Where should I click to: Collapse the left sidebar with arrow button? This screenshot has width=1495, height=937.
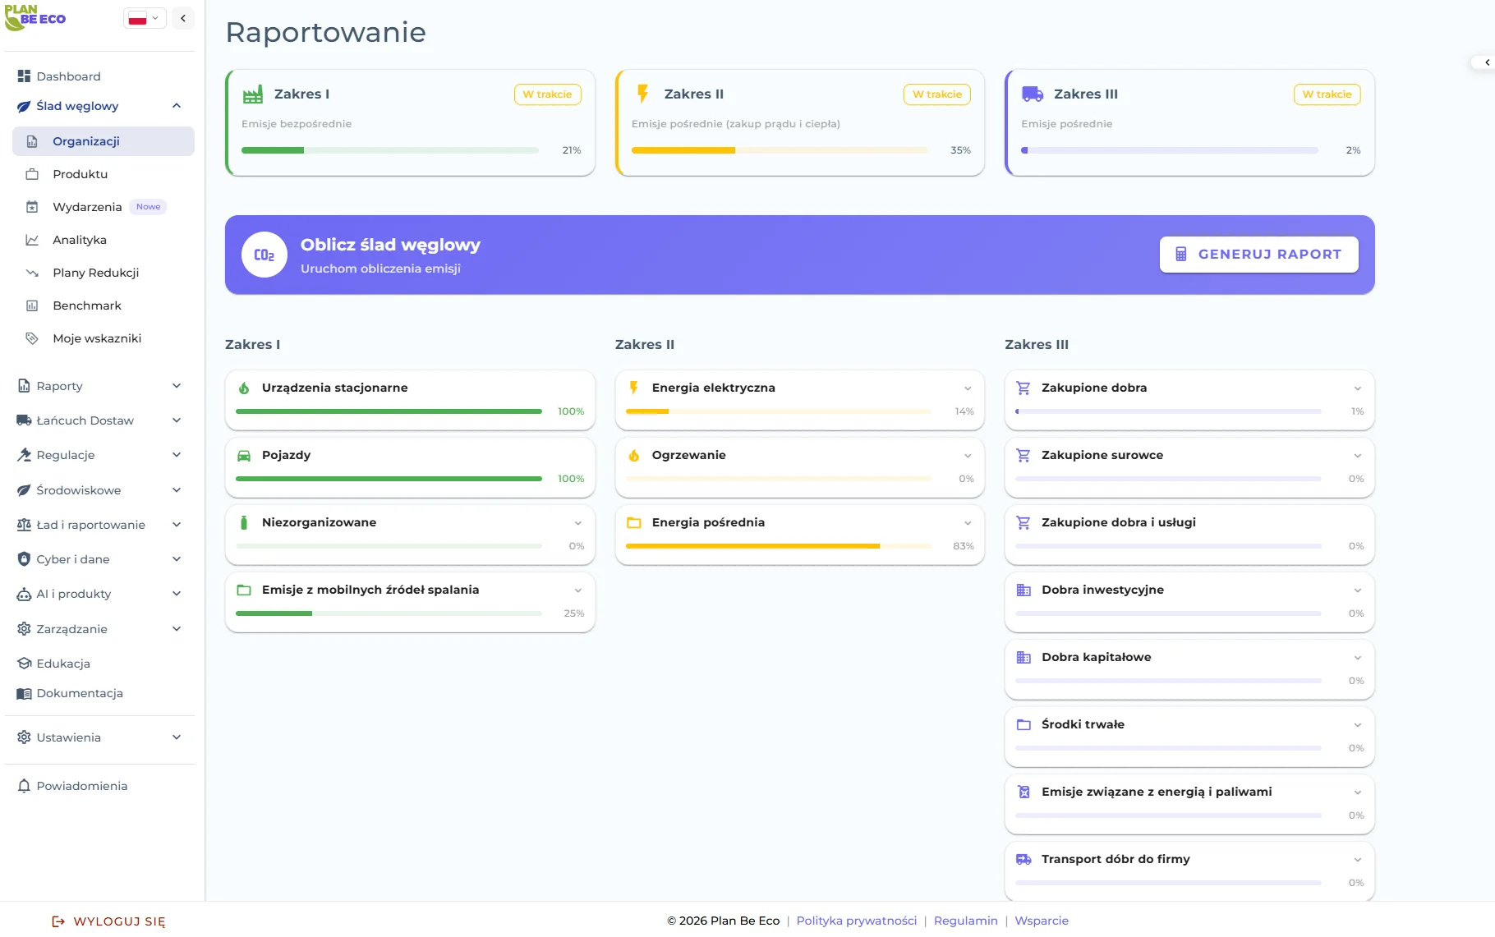click(x=183, y=18)
